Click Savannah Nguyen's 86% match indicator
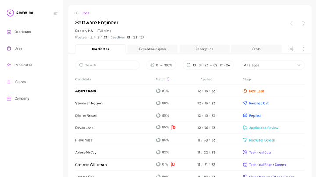The width and height of the screenshot is (316, 177). pyautogui.click(x=162, y=103)
